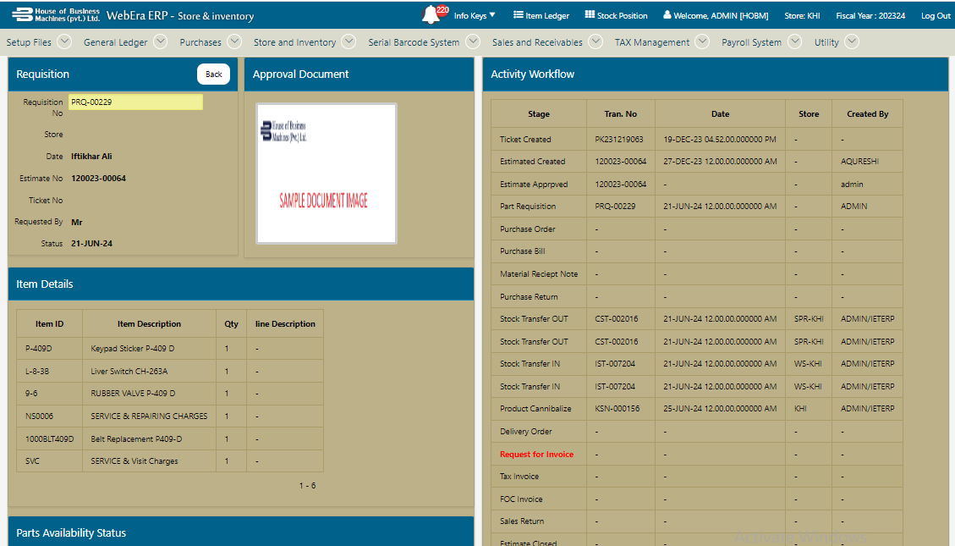Click the Request for Invoice stage link

coord(536,454)
